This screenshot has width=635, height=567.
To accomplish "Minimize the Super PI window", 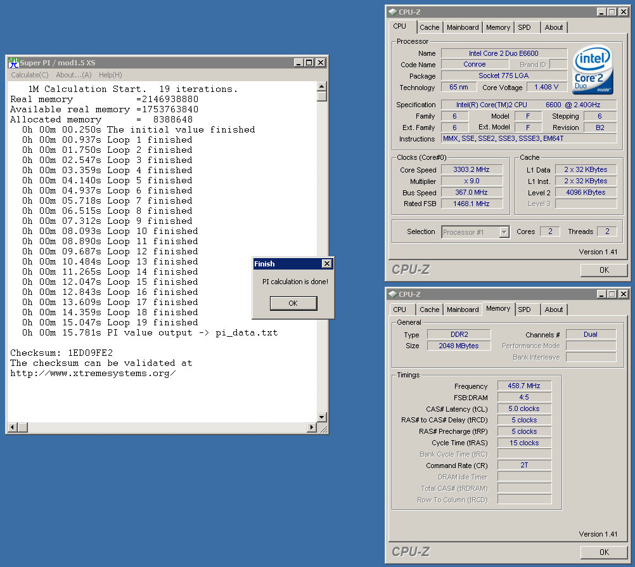I will coord(298,62).
